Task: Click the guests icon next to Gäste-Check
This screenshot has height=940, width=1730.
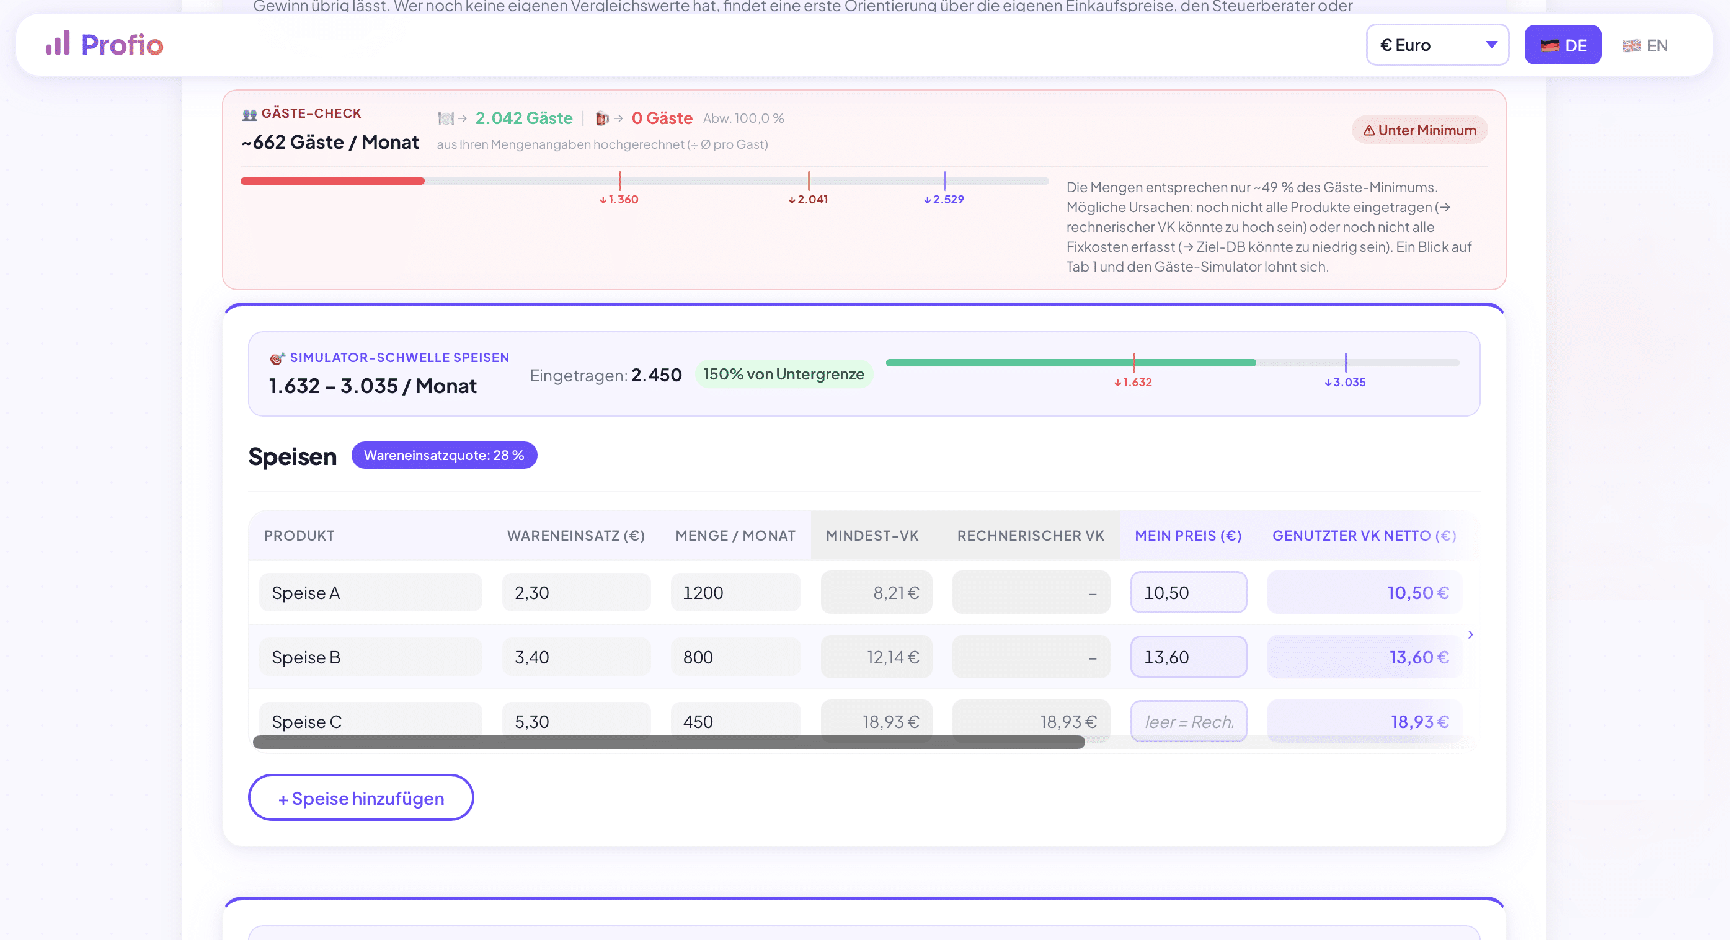Action: [x=250, y=114]
